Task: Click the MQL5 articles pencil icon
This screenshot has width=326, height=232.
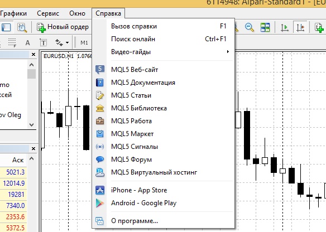Action: [100, 95]
